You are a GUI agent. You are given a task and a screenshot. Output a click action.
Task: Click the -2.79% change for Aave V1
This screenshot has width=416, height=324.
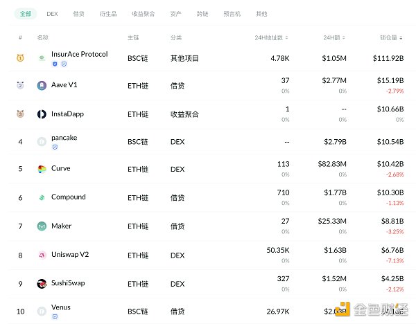coord(395,91)
